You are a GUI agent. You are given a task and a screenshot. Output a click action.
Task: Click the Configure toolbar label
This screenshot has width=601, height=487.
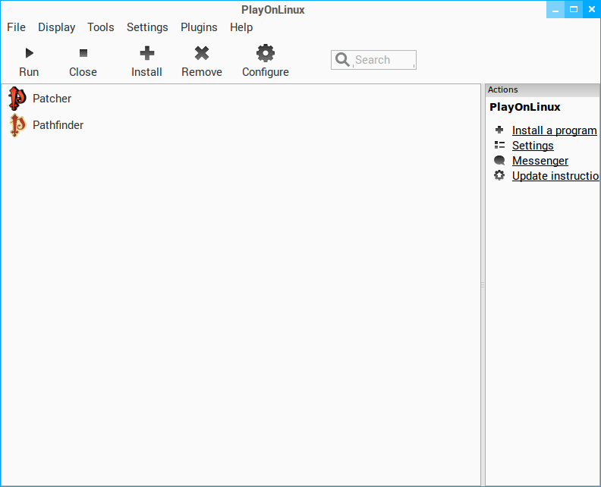click(x=266, y=72)
